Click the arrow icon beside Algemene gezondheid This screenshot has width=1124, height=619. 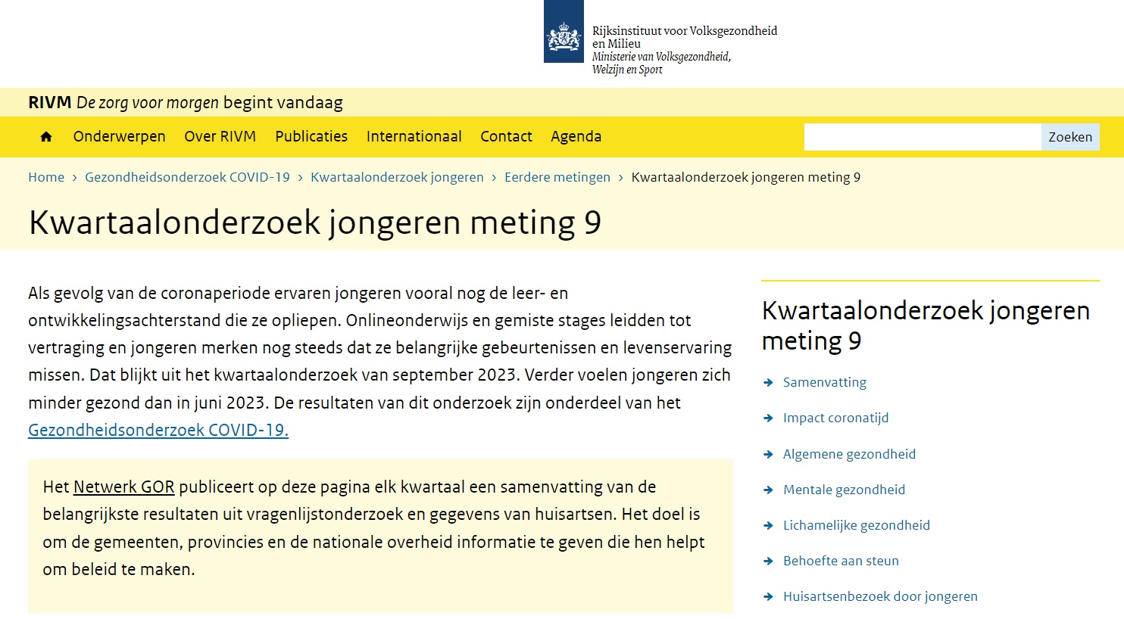(768, 455)
